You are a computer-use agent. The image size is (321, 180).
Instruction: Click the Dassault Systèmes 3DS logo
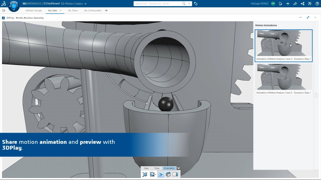tap(4, 3)
